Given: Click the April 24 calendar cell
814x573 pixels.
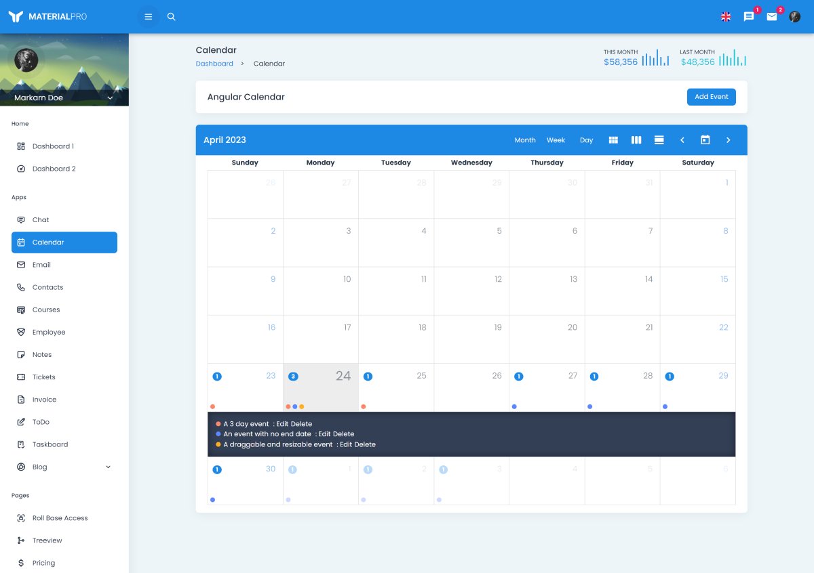Looking at the screenshot, I should click(321, 387).
